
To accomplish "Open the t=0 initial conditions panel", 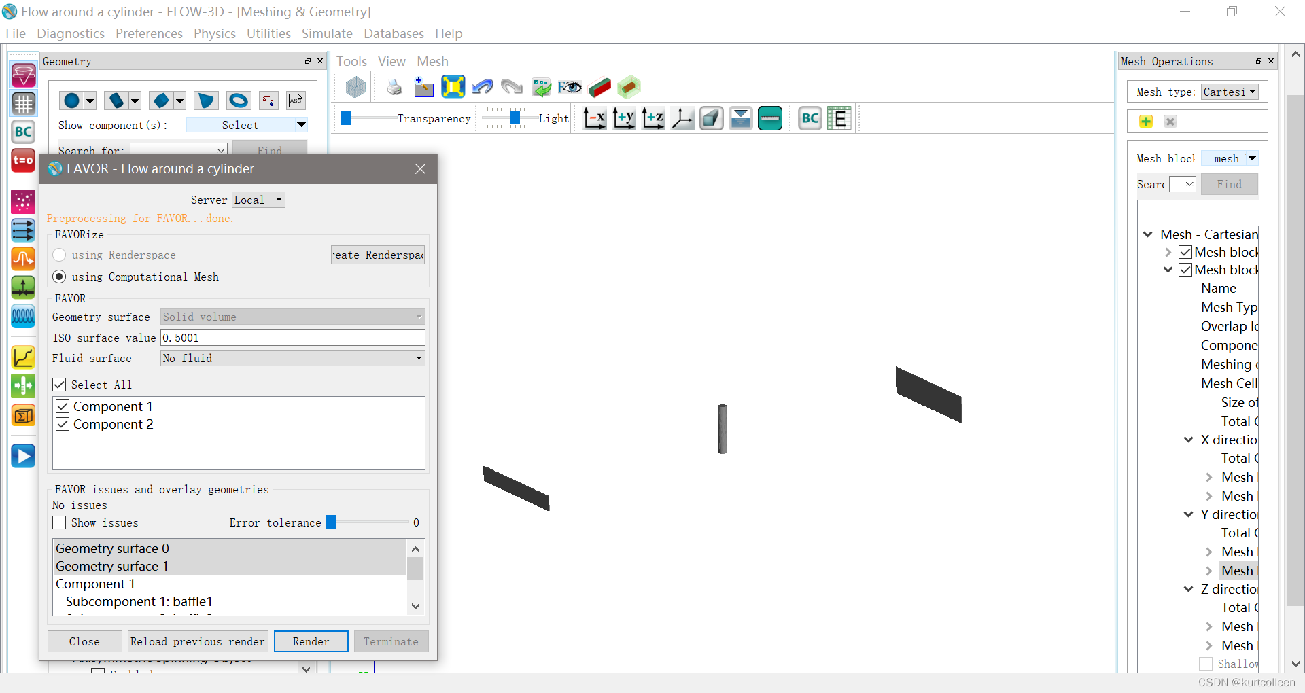I will (x=22, y=160).
